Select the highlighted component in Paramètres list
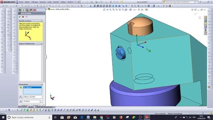The height and width of the screenshot is (120, 213). coord(32,87)
